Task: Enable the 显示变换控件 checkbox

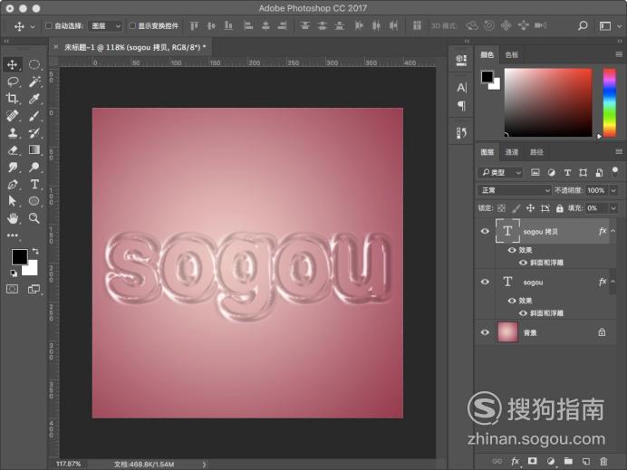Action: [132, 26]
